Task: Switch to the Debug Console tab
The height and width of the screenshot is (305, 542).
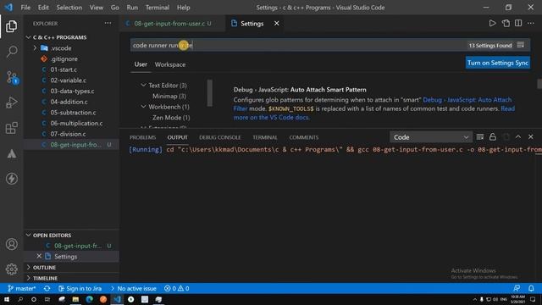Action: pyautogui.click(x=220, y=137)
